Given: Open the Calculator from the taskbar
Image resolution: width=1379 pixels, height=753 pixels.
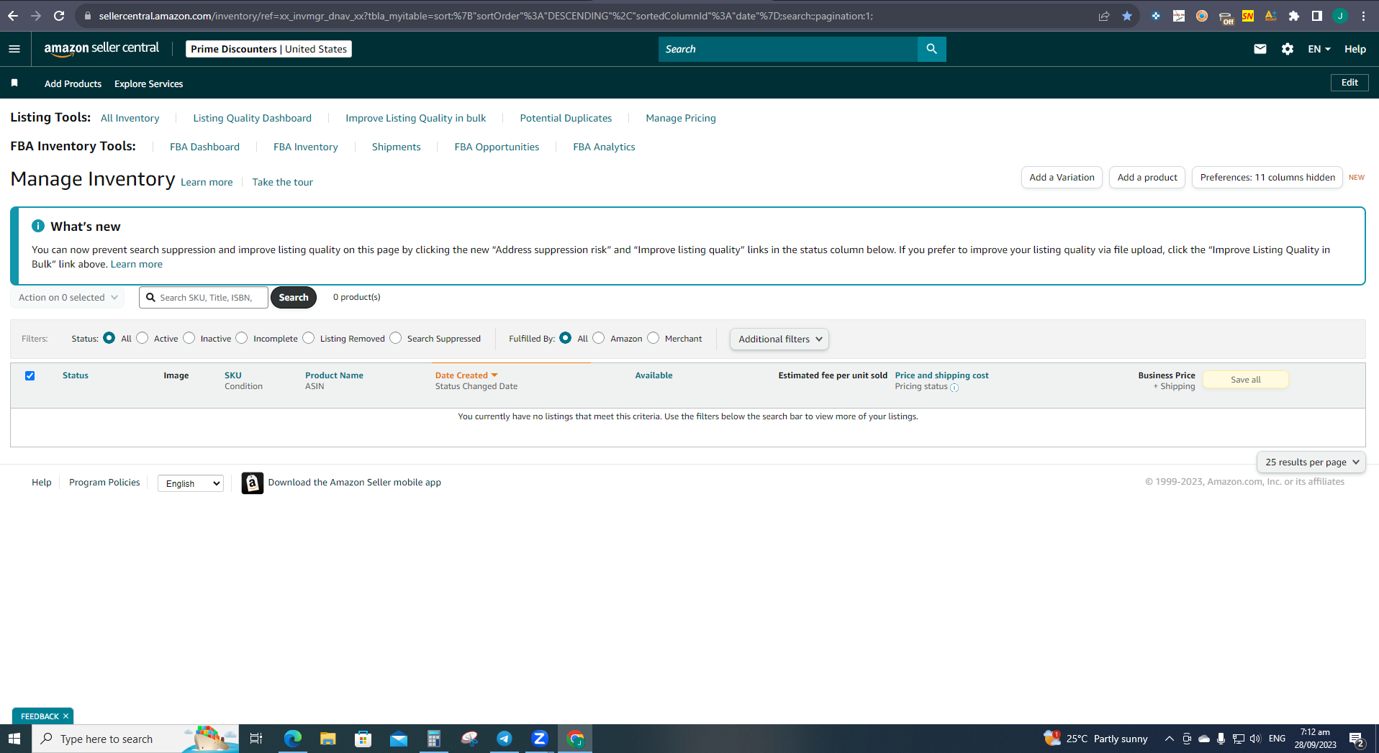Looking at the screenshot, I should pos(434,739).
